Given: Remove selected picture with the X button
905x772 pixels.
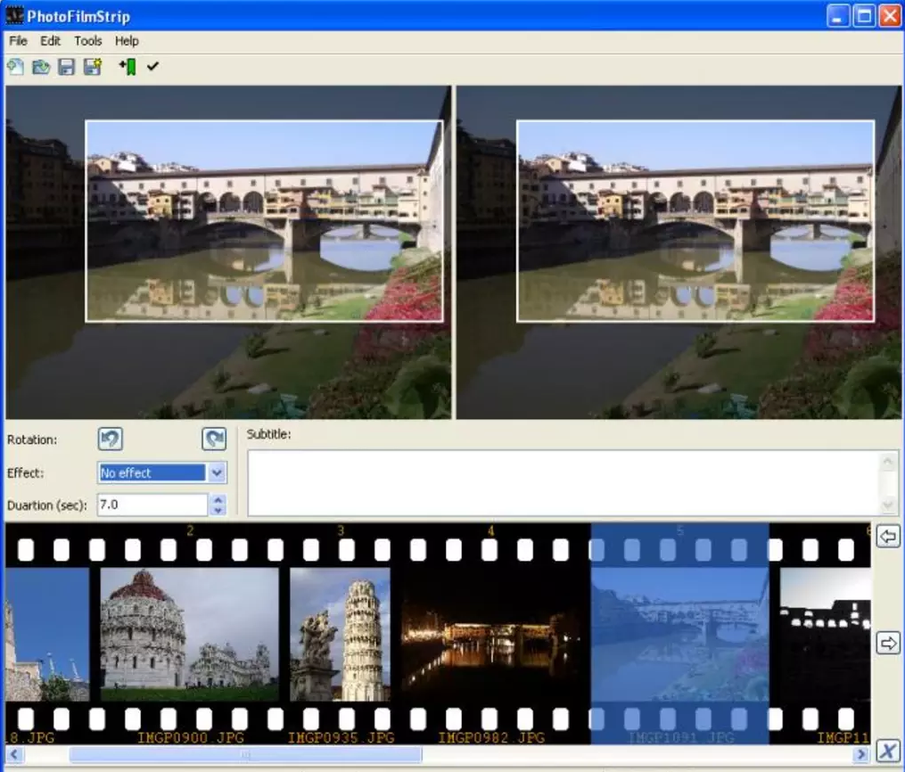Looking at the screenshot, I should coord(887,750).
